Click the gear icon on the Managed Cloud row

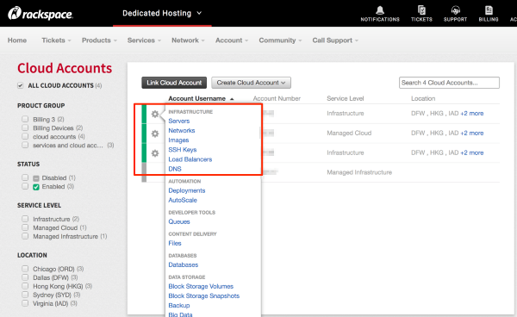(x=155, y=134)
